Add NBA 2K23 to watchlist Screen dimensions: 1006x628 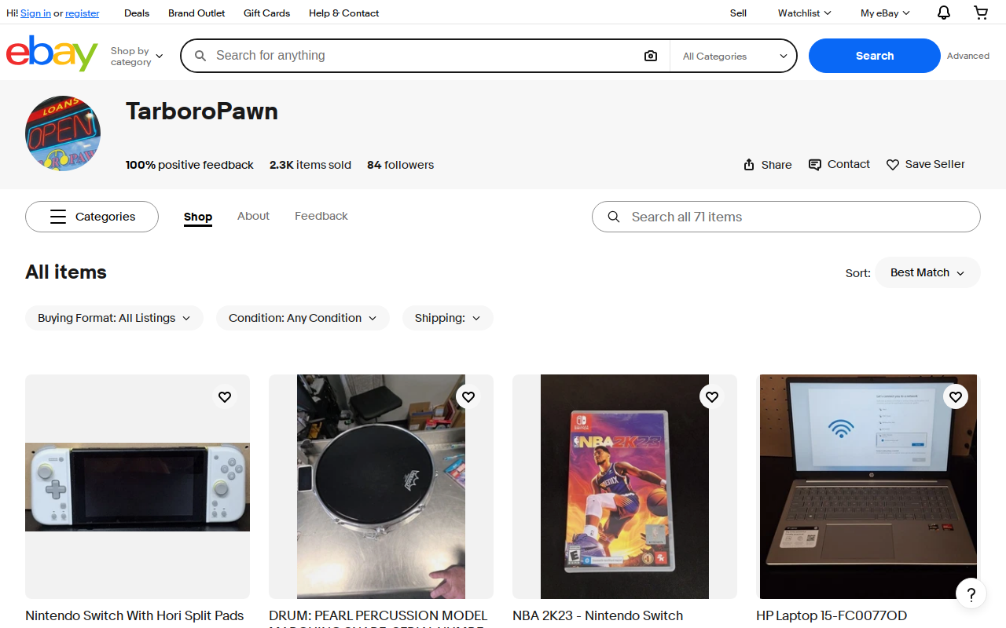coord(712,397)
